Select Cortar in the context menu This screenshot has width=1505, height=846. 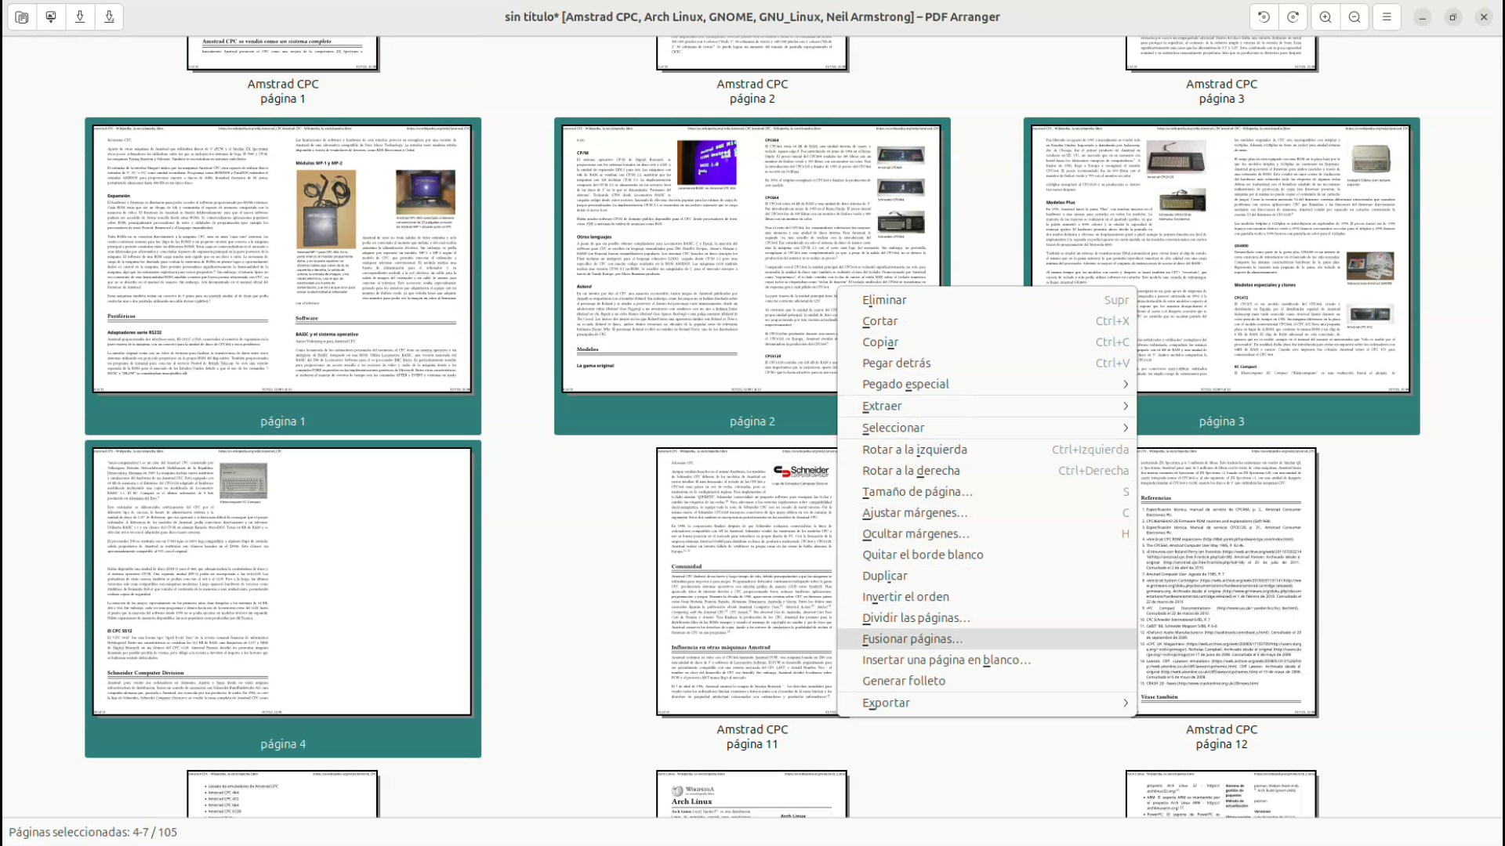click(988, 321)
